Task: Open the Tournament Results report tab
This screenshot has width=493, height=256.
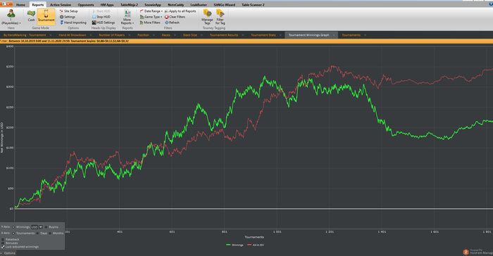Action: point(224,35)
